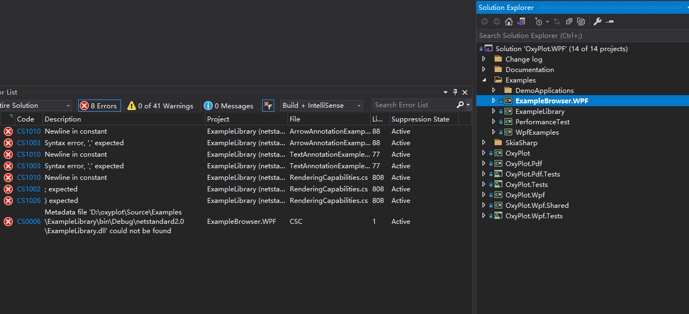Click the Search Error List field
Screen dimensions: 689x314
pos(414,105)
